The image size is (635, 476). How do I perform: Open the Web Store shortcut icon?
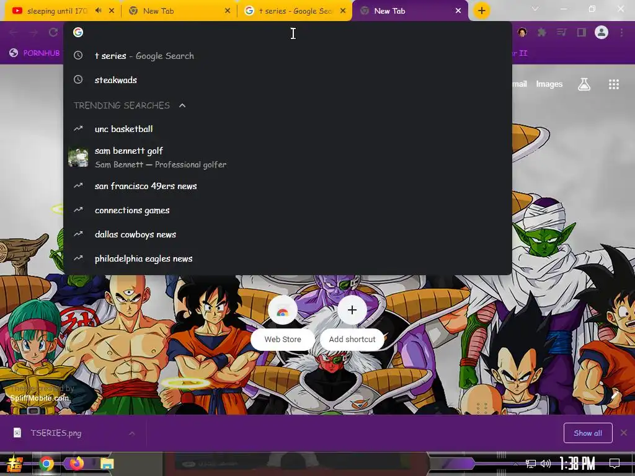tap(283, 310)
